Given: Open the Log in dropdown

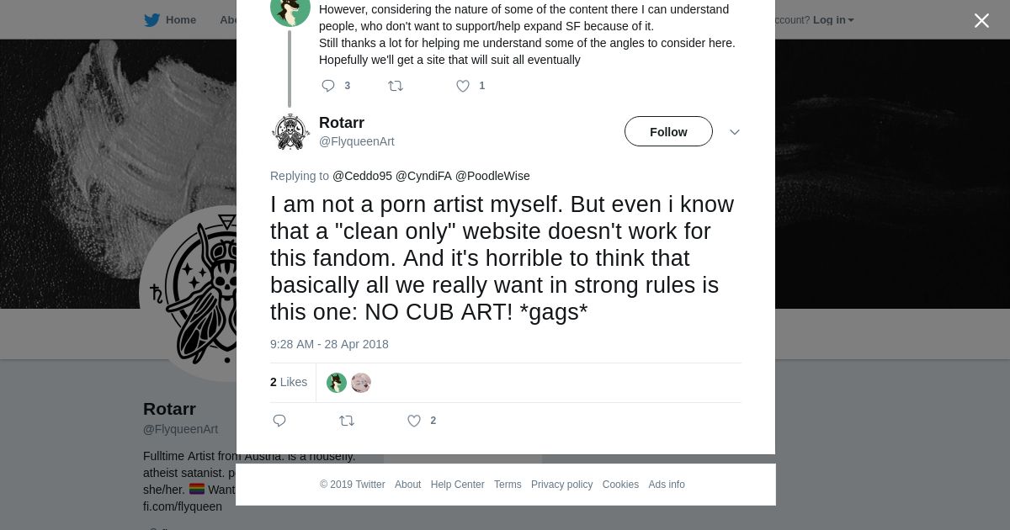Looking at the screenshot, I should pyautogui.click(x=832, y=20).
